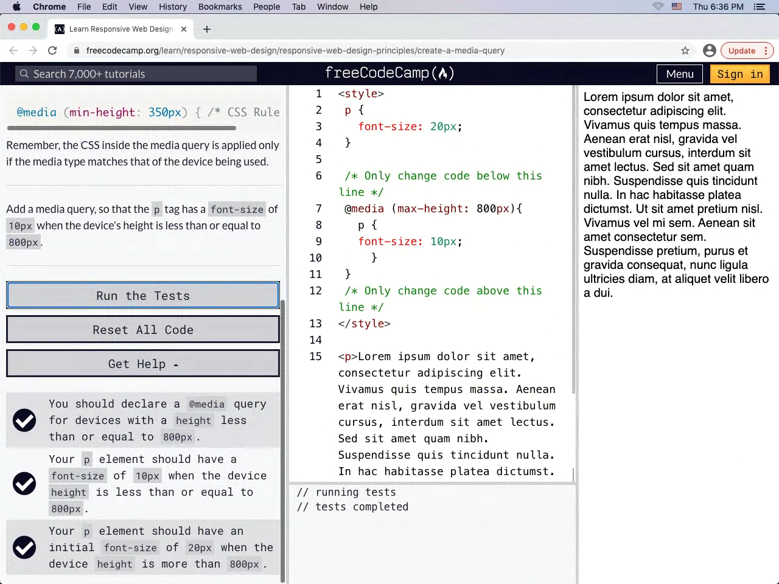Bookmark the page with the star icon

tap(685, 50)
